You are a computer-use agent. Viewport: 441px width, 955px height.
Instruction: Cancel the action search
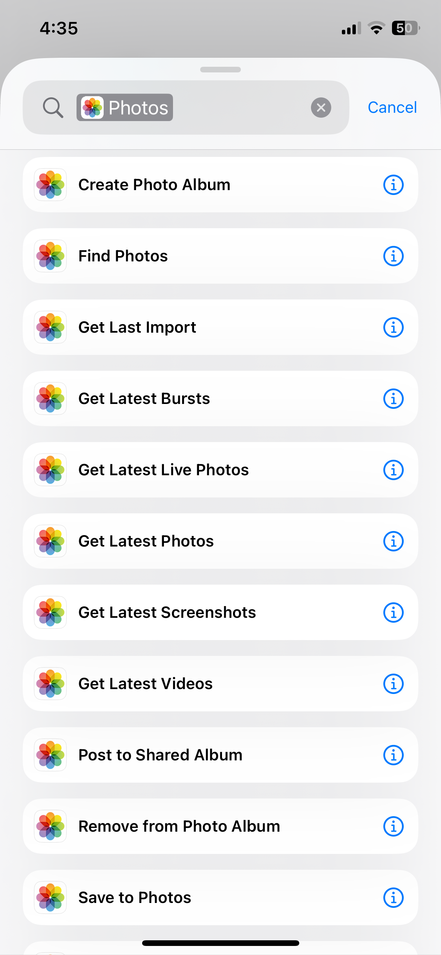click(x=392, y=107)
